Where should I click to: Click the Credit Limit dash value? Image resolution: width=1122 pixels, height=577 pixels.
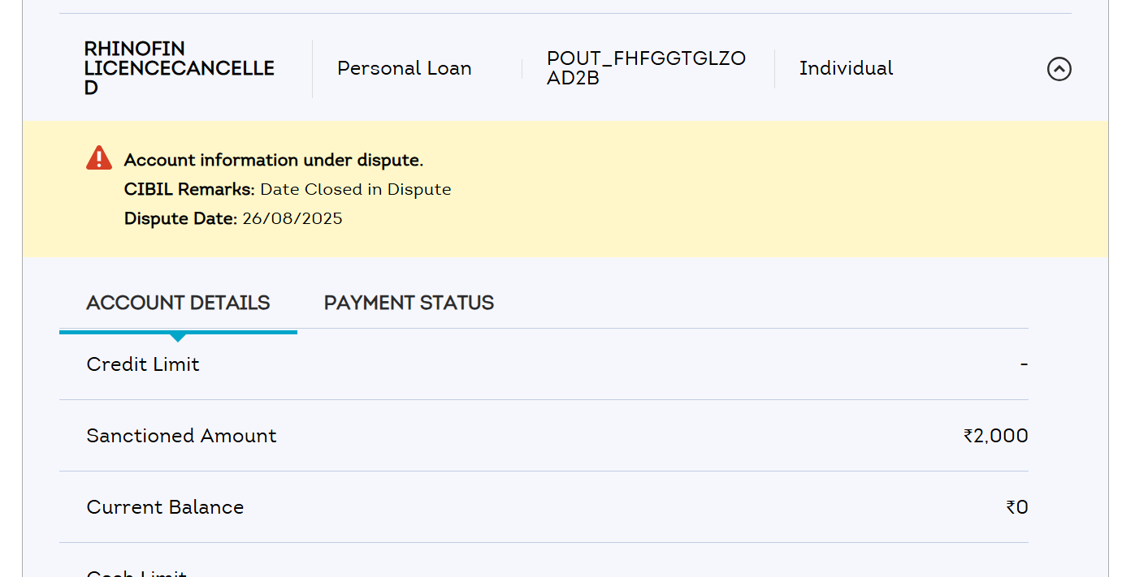pos(1024,364)
